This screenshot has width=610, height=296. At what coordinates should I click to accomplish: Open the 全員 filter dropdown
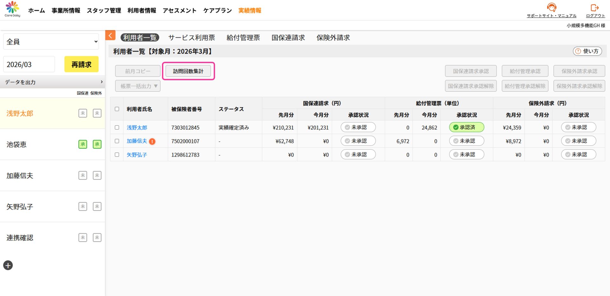point(51,42)
